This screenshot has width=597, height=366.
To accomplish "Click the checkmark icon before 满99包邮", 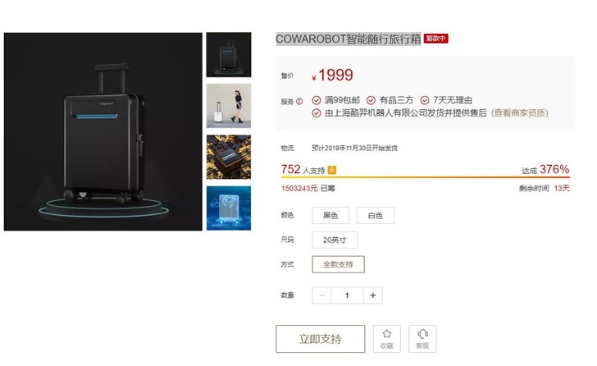I will (x=317, y=100).
